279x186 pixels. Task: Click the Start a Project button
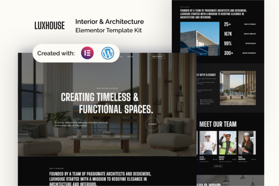pyautogui.click(x=157, y=56)
